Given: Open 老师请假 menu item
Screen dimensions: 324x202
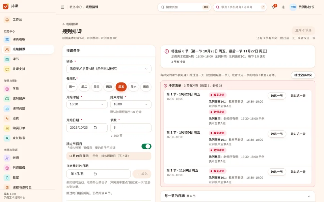Looking at the screenshot, I should (28, 168).
